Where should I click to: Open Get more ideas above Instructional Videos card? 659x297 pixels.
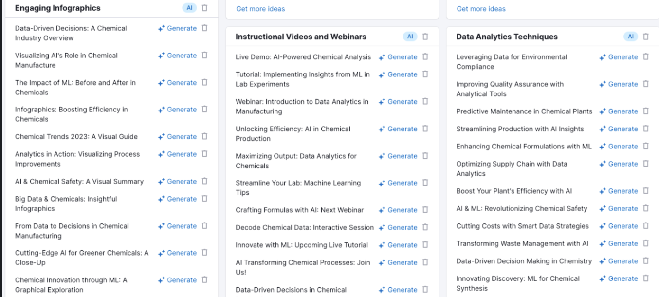pos(260,9)
